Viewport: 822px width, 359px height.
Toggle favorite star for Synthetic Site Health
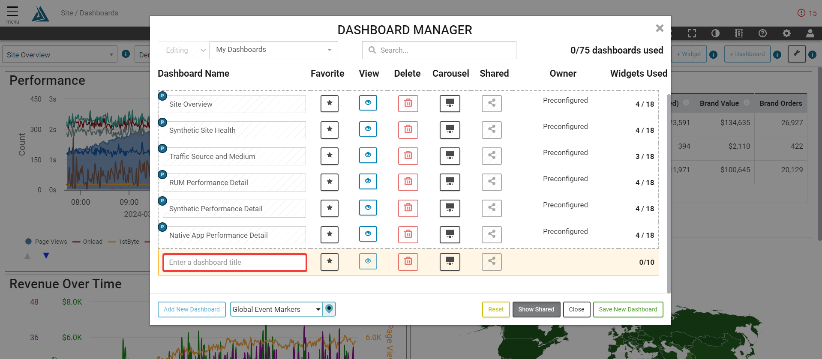[330, 129]
